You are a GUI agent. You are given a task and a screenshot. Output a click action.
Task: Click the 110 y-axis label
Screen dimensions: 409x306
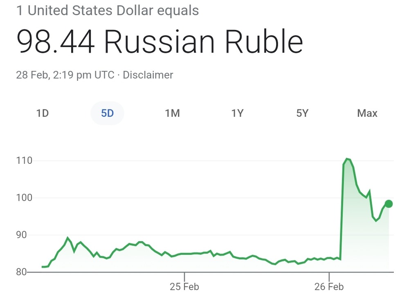click(x=24, y=161)
